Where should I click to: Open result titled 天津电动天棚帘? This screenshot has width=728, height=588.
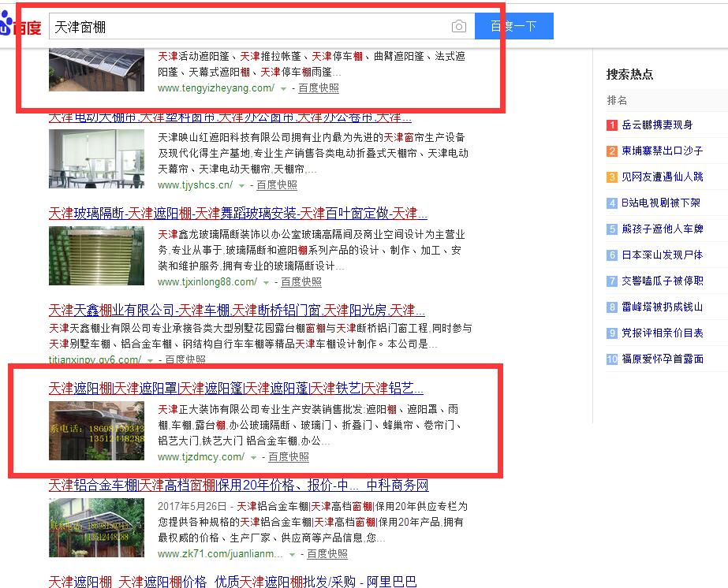point(230,118)
